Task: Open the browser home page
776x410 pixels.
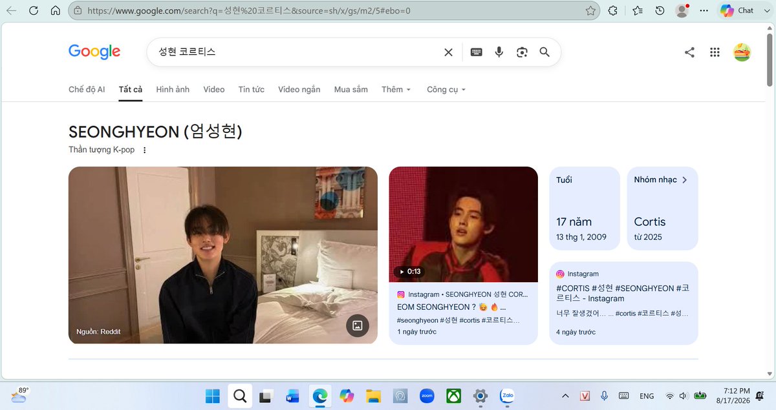Action: [56, 10]
